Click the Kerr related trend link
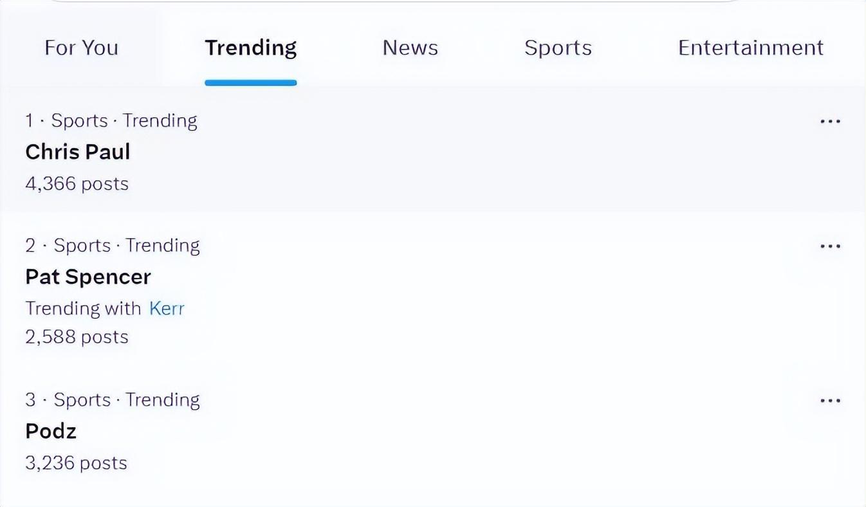 tap(167, 308)
